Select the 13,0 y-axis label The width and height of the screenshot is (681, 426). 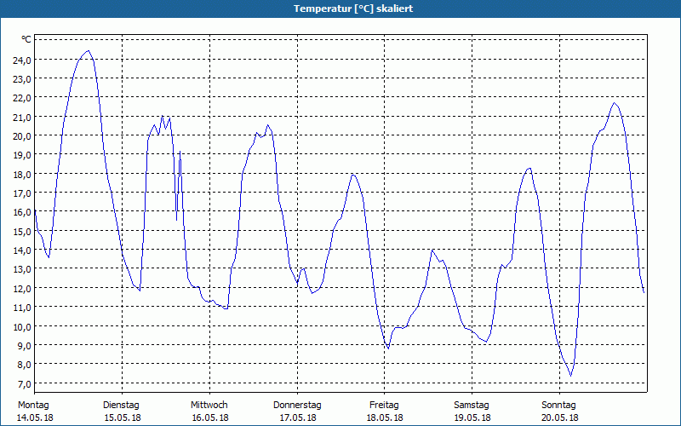[x=22, y=270]
